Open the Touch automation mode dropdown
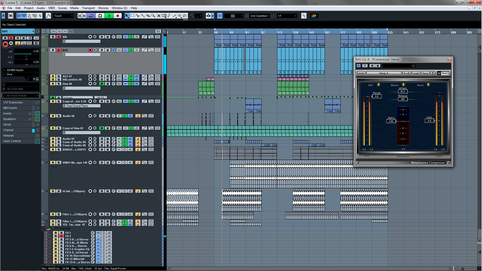Screen dimensions: 482x271 63,16
